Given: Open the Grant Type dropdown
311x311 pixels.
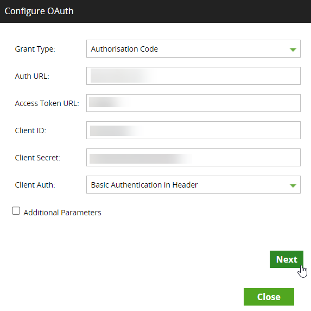Looking at the screenshot, I should (x=193, y=49).
